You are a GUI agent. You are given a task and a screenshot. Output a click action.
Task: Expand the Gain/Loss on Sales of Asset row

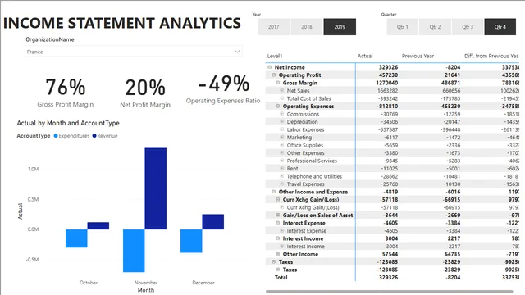pyautogui.click(x=277, y=215)
